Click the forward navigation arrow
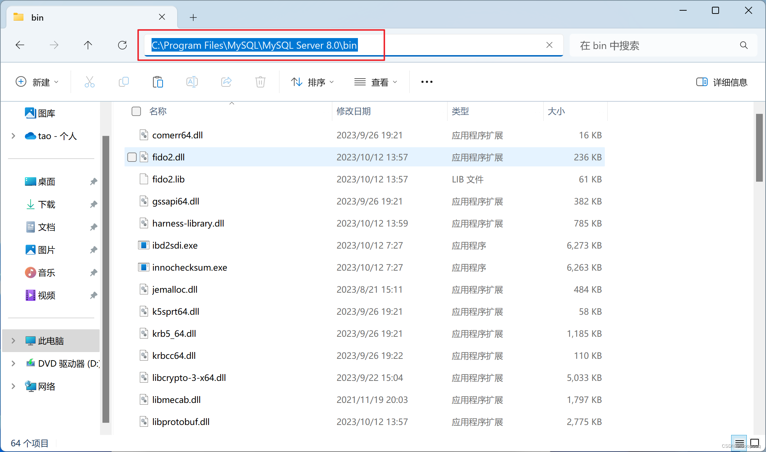 tap(54, 45)
